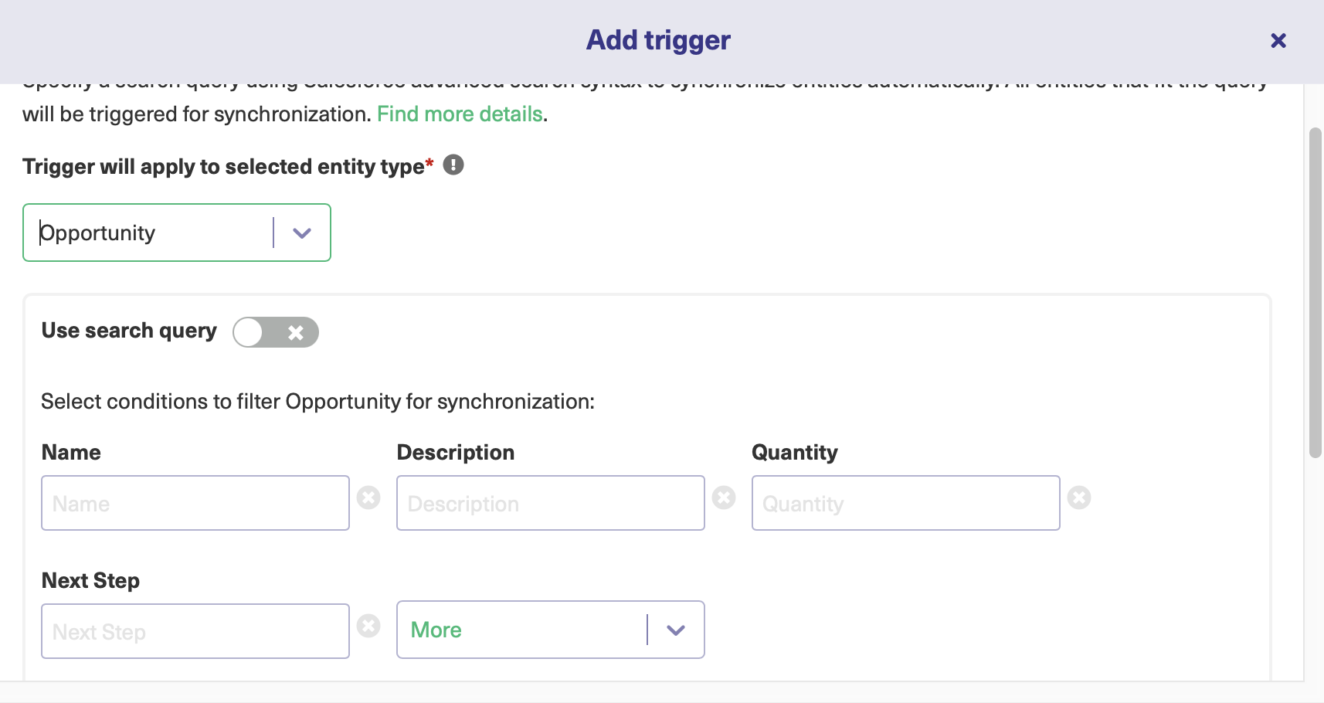Click the 'Quantity' field label
This screenshot has height=703, width=1324.
pyautogui.click(x=795, y=453)
